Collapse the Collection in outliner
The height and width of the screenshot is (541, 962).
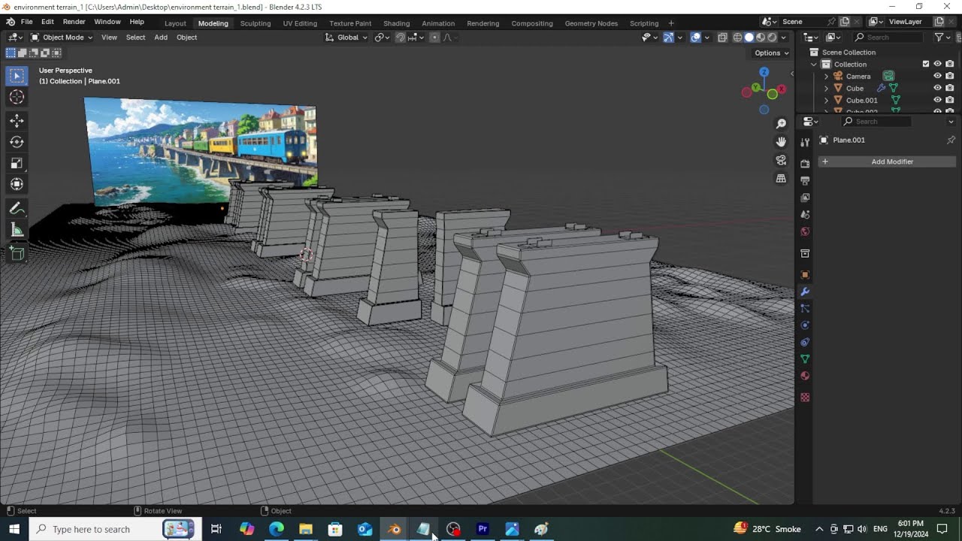(x=814, y=64)
